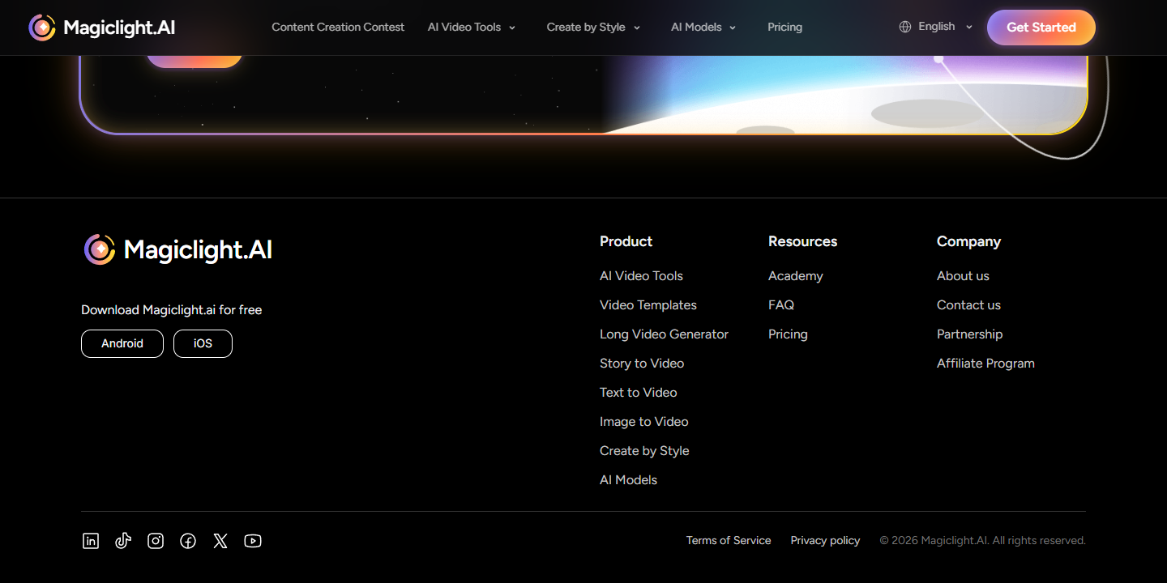Screen dimensions: 1167x583
Task: Open Pricing in the top navigation
Action: point(784,27)
